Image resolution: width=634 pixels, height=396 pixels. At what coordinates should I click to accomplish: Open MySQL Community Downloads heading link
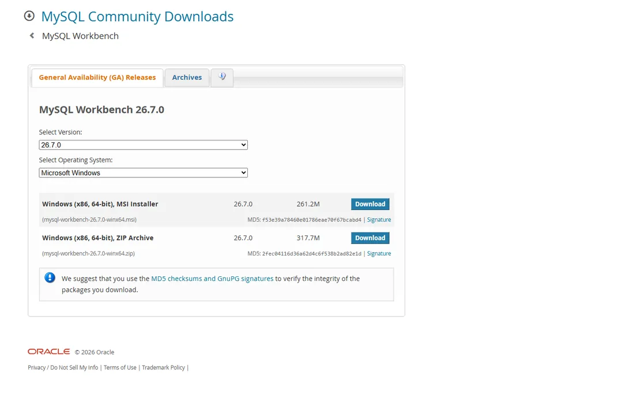pos(138,17)
